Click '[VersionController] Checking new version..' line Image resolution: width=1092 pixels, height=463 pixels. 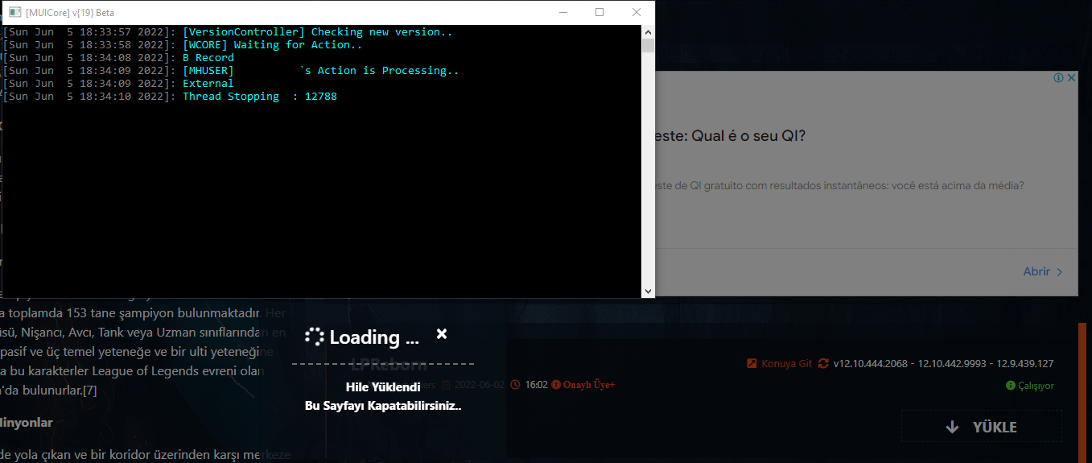pos(317,32)
